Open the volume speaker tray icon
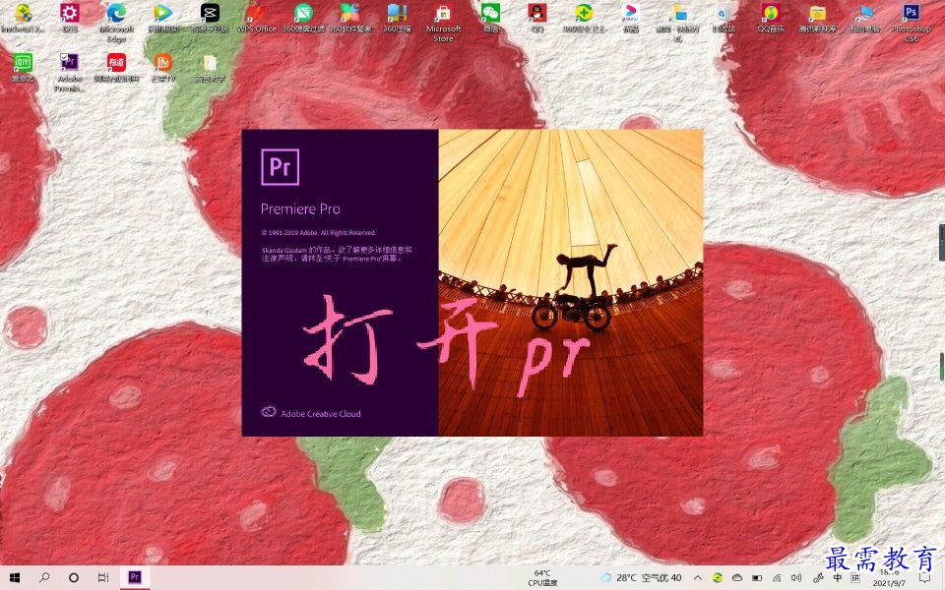The width and height of the screenshot is (945, 590). pos(796,578)
